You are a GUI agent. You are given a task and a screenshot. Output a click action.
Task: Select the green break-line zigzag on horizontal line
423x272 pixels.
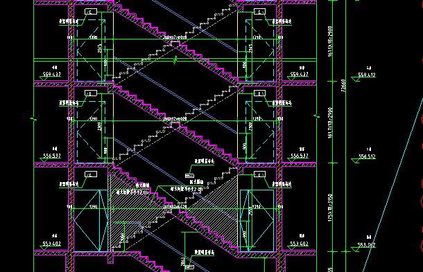click(175, 60)
